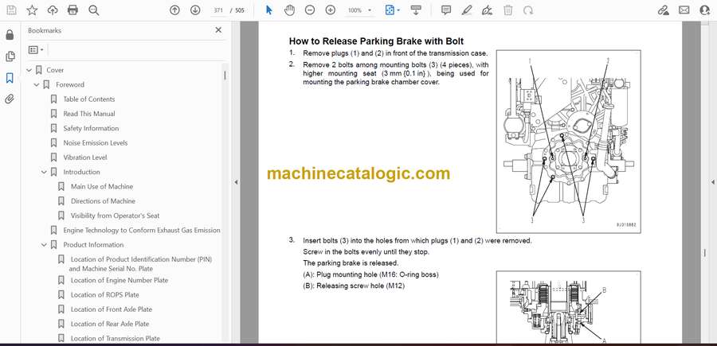Zoom out with the minus icon

(310, 10)
